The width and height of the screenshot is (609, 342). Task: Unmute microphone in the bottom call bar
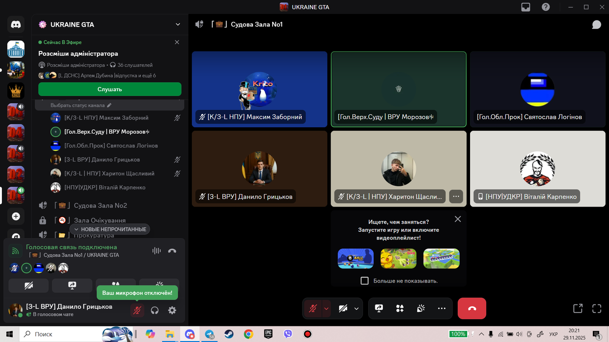[313, 308]
